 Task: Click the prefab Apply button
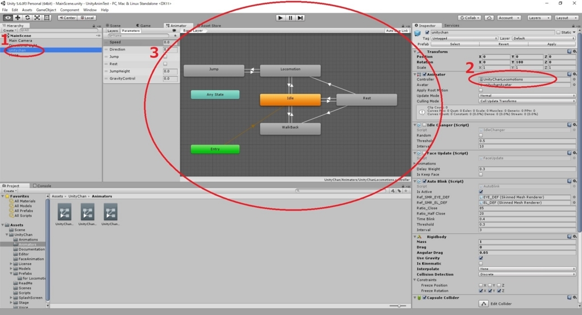tap(551, 44)
